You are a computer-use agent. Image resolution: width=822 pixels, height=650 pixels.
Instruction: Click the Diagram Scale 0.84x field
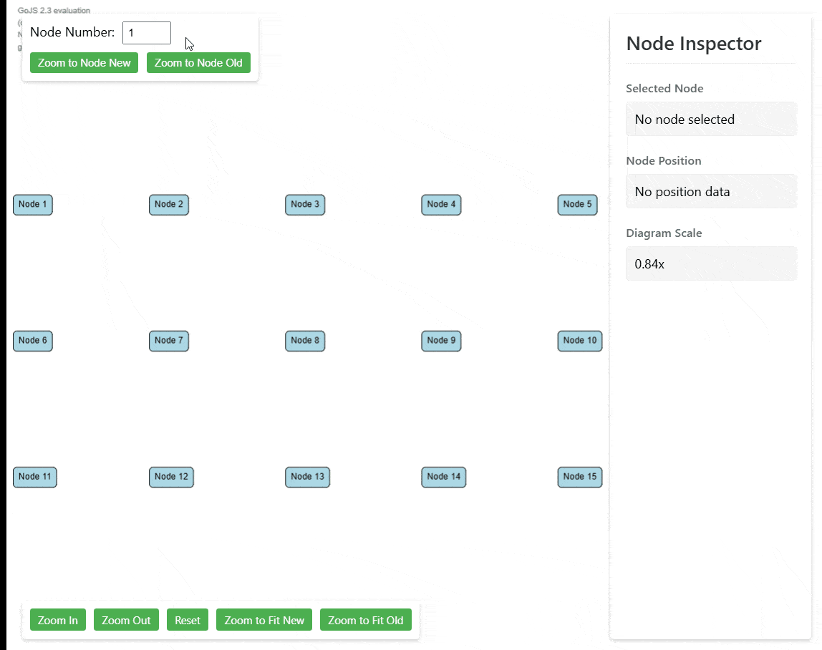point(711,264)
